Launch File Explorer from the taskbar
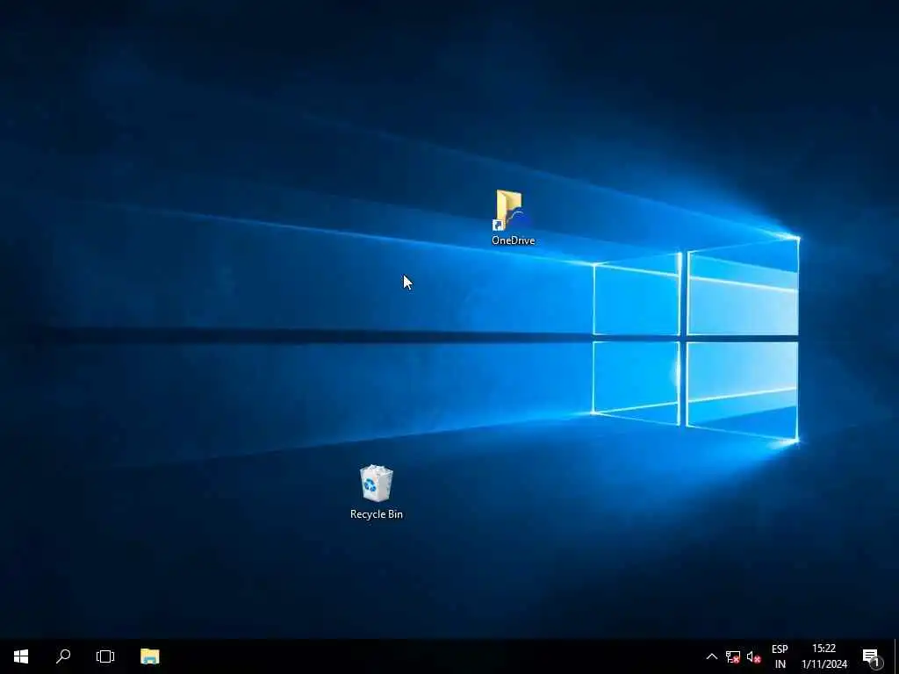Screen dimensions: 899x674 point(150,656)
